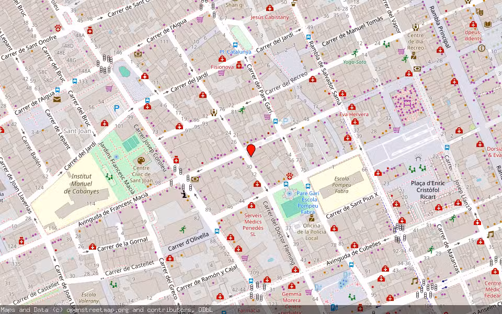The image size is (502, 314).
Task: Click the Carrer d'Olivella street label
Action: click(188, 242)
